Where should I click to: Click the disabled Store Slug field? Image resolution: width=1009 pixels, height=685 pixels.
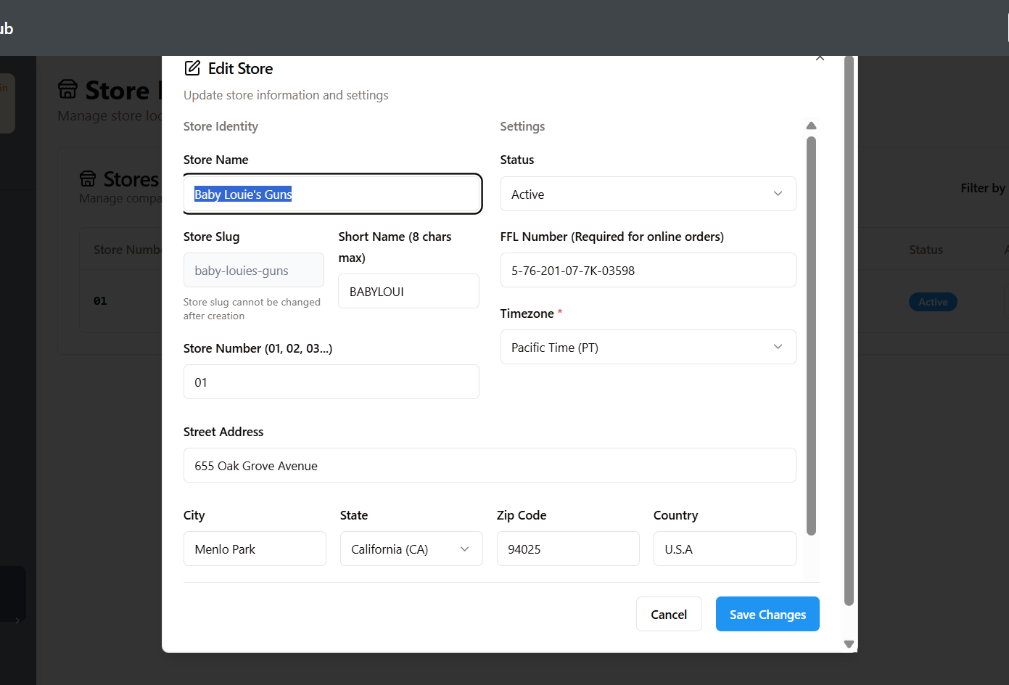point(253,270)
